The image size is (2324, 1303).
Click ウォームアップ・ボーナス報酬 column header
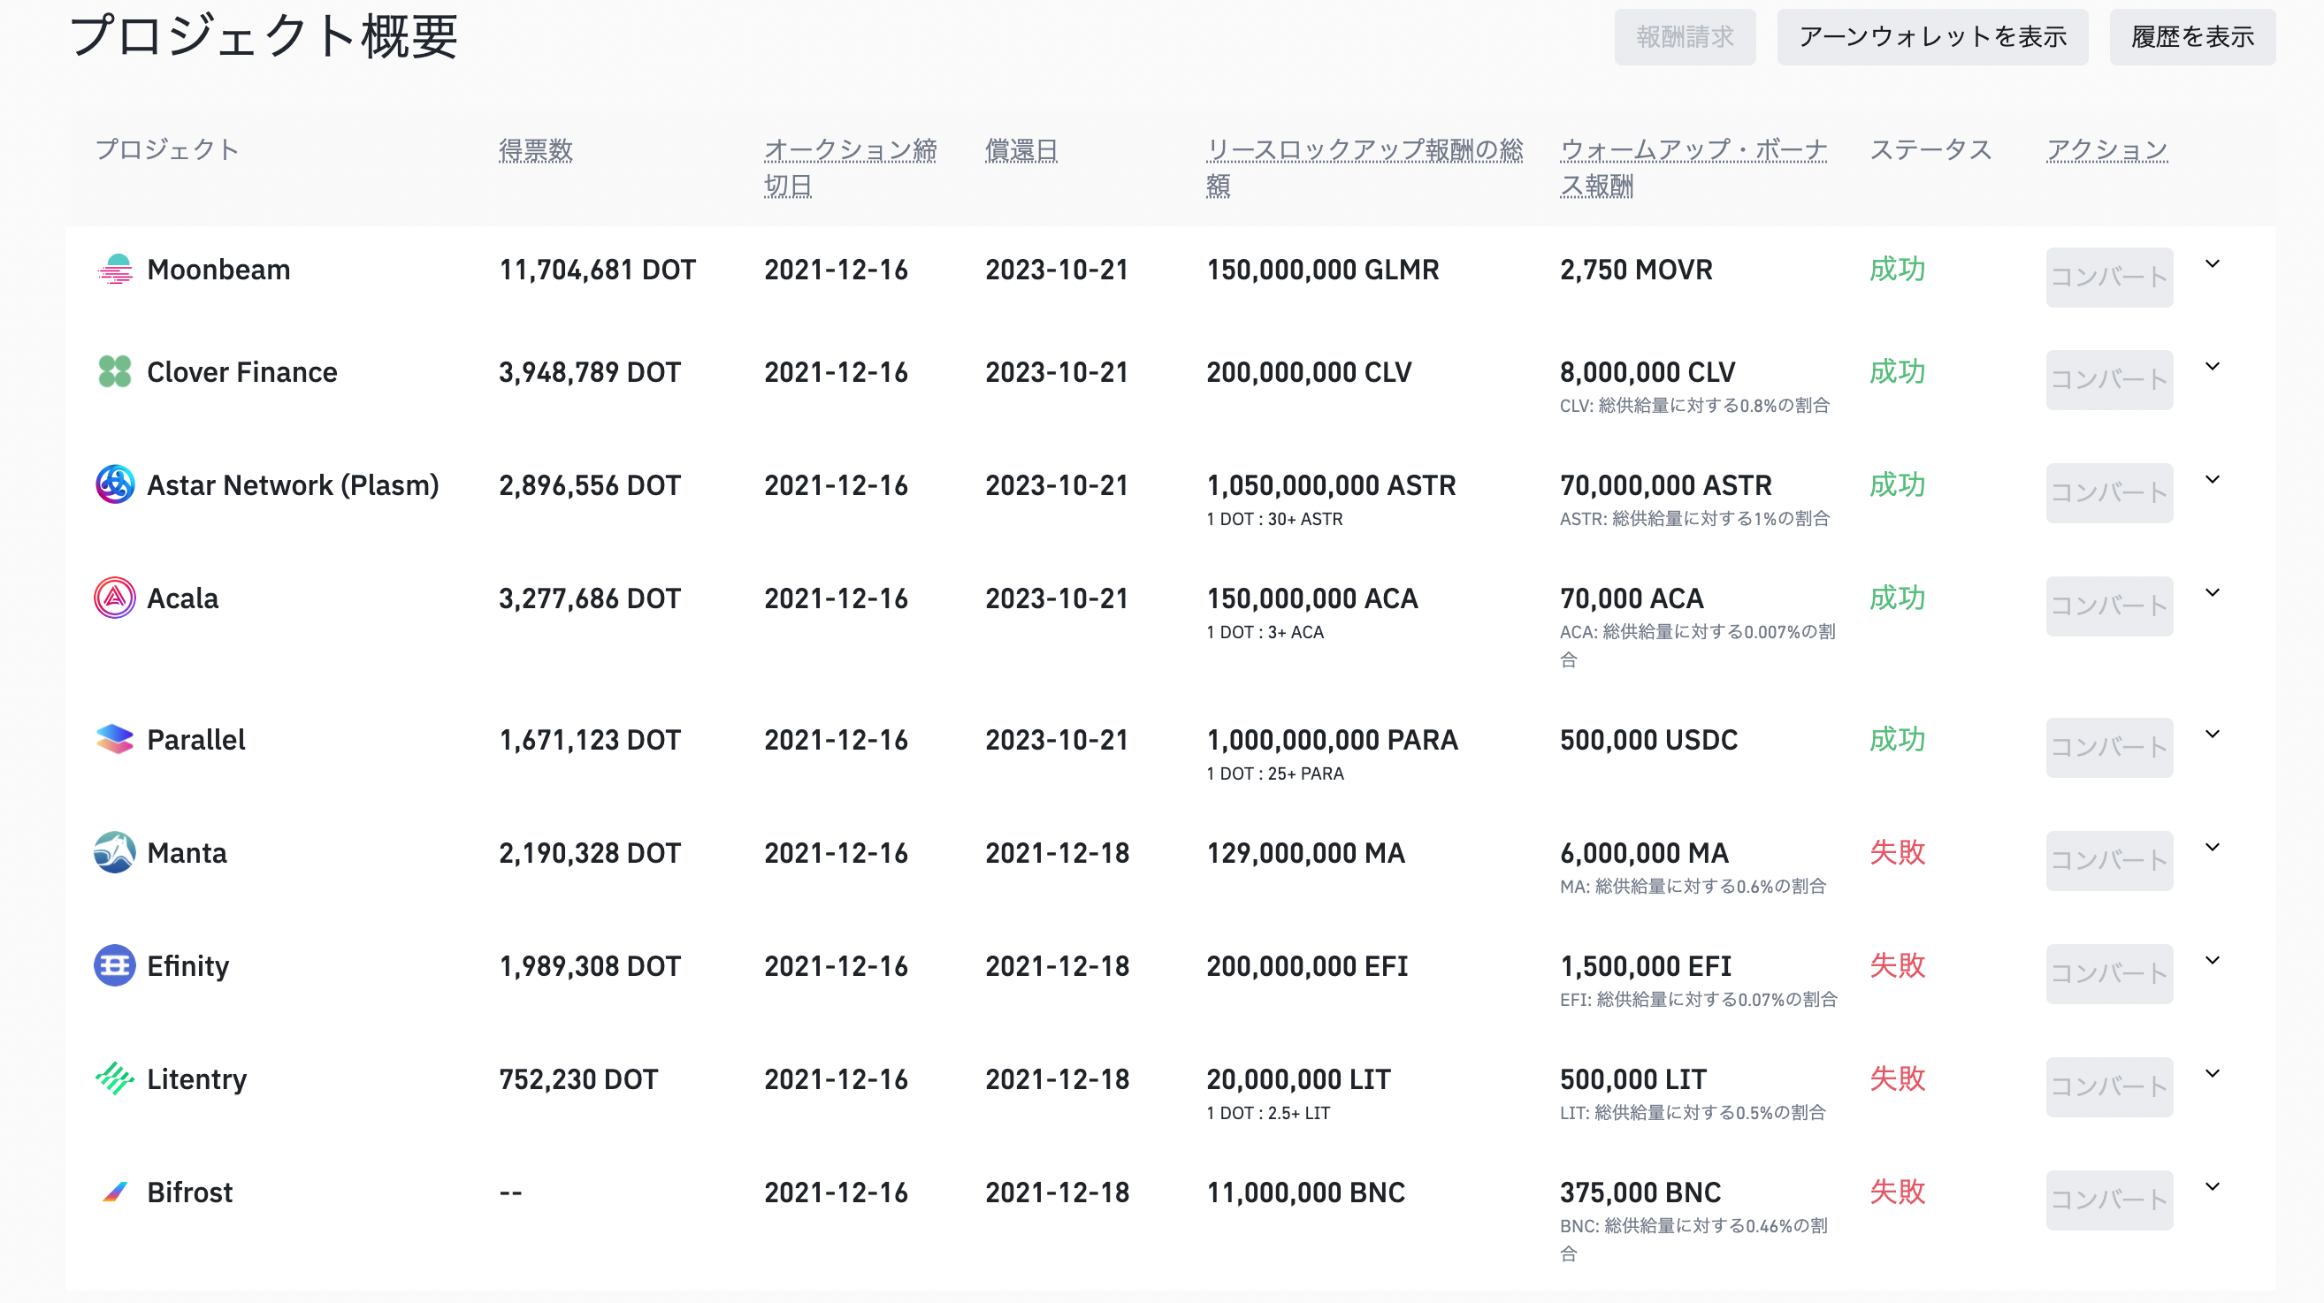point(1693,168)
